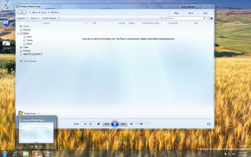Viewport: 251px width, 157px height.
Task: Click the Windows Media Player taskbar button
Action: [x=37, y=154]
